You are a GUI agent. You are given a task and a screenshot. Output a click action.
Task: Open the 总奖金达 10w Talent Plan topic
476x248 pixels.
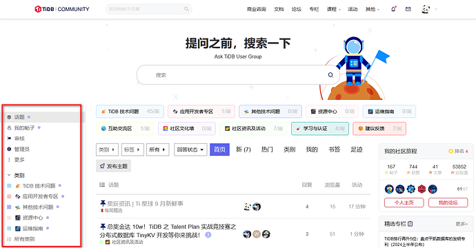[x=168, y=231]
